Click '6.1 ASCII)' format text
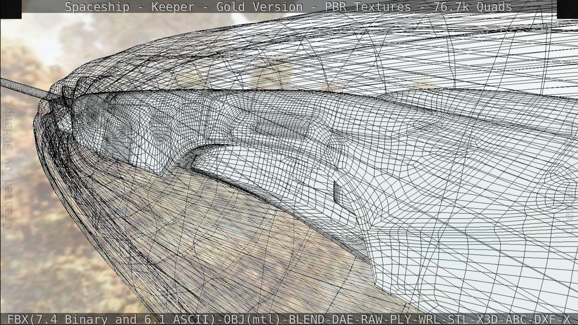The image size is (578, 325). tap(180, 319)
